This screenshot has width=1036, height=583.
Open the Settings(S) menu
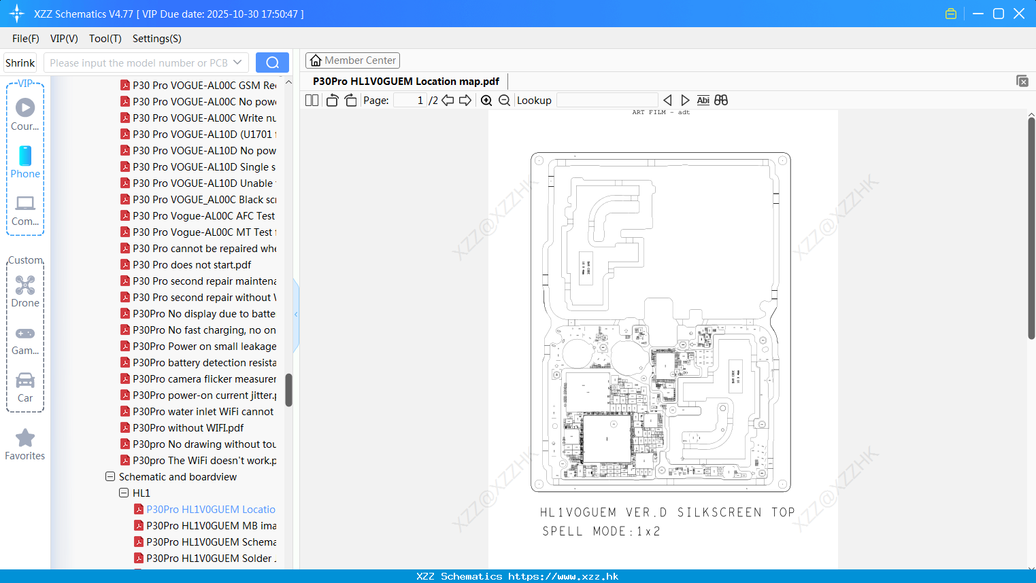(157, 39)
